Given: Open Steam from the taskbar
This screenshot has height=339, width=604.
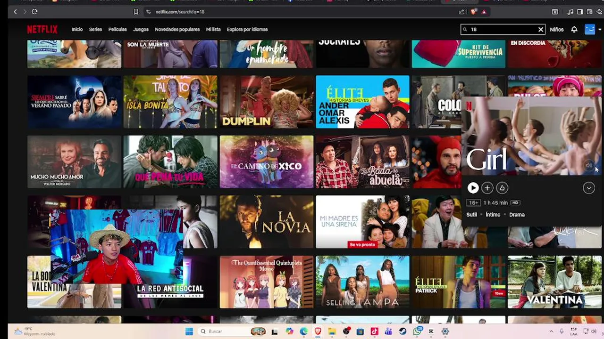Looking at the screenshot, I should pos(403,331).
